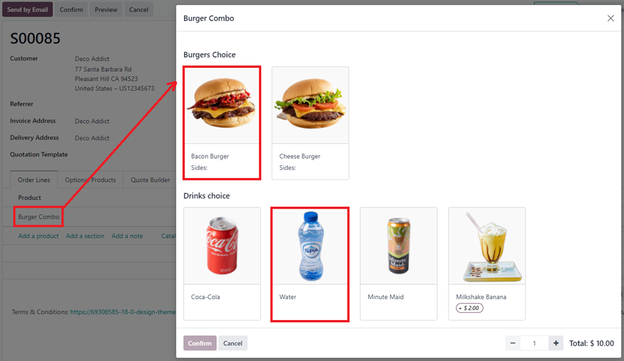Switch to Optional Products tab
This screenshot has width=624, height=361.
pos(90,180)
